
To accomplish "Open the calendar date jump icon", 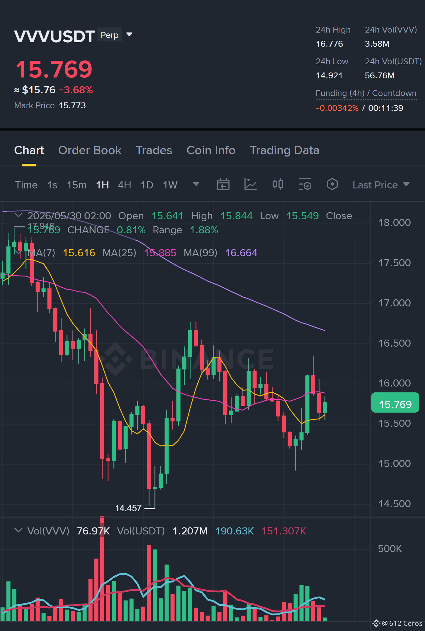I will tap(223, 185).
